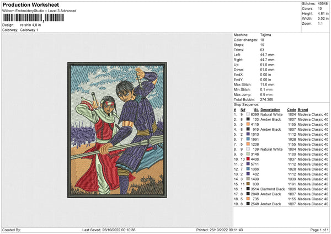
Task: Click the 'Colorway 1' value
Action: (29, 30)
